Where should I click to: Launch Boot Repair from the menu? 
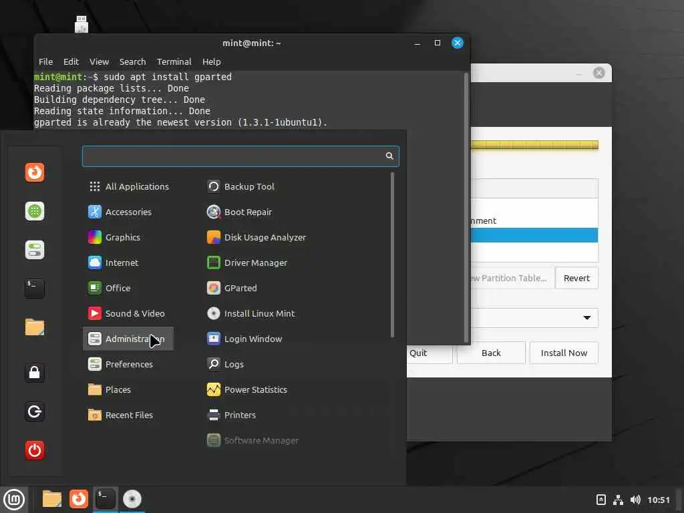pos(240,212)
